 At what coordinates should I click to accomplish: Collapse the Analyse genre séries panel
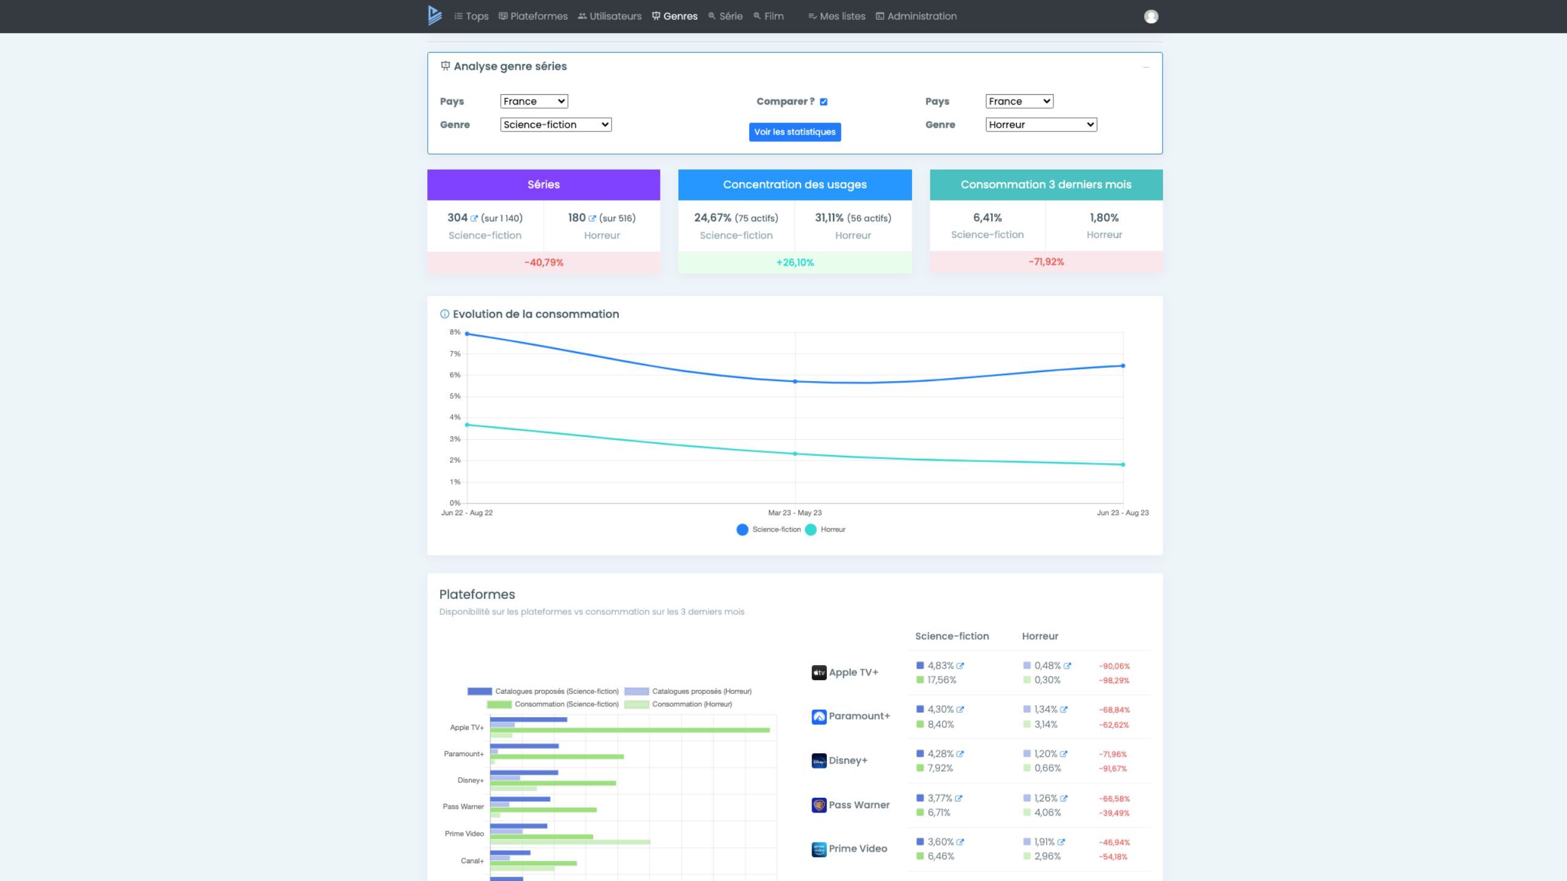(1146, 67)
